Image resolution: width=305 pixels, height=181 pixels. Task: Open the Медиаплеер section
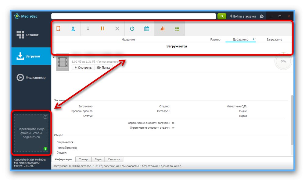click(31, 77)
